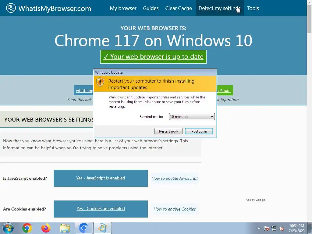The image size is (312, 234).
Task: Open the Tools menu item
Action: point(253,8)
